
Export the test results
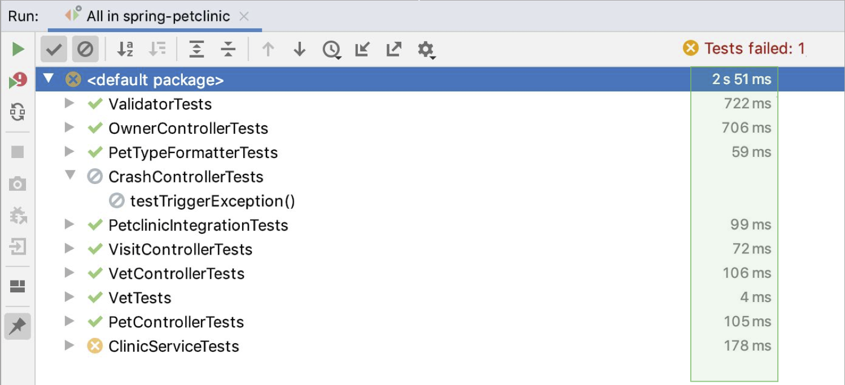click(x=393, y=50)
